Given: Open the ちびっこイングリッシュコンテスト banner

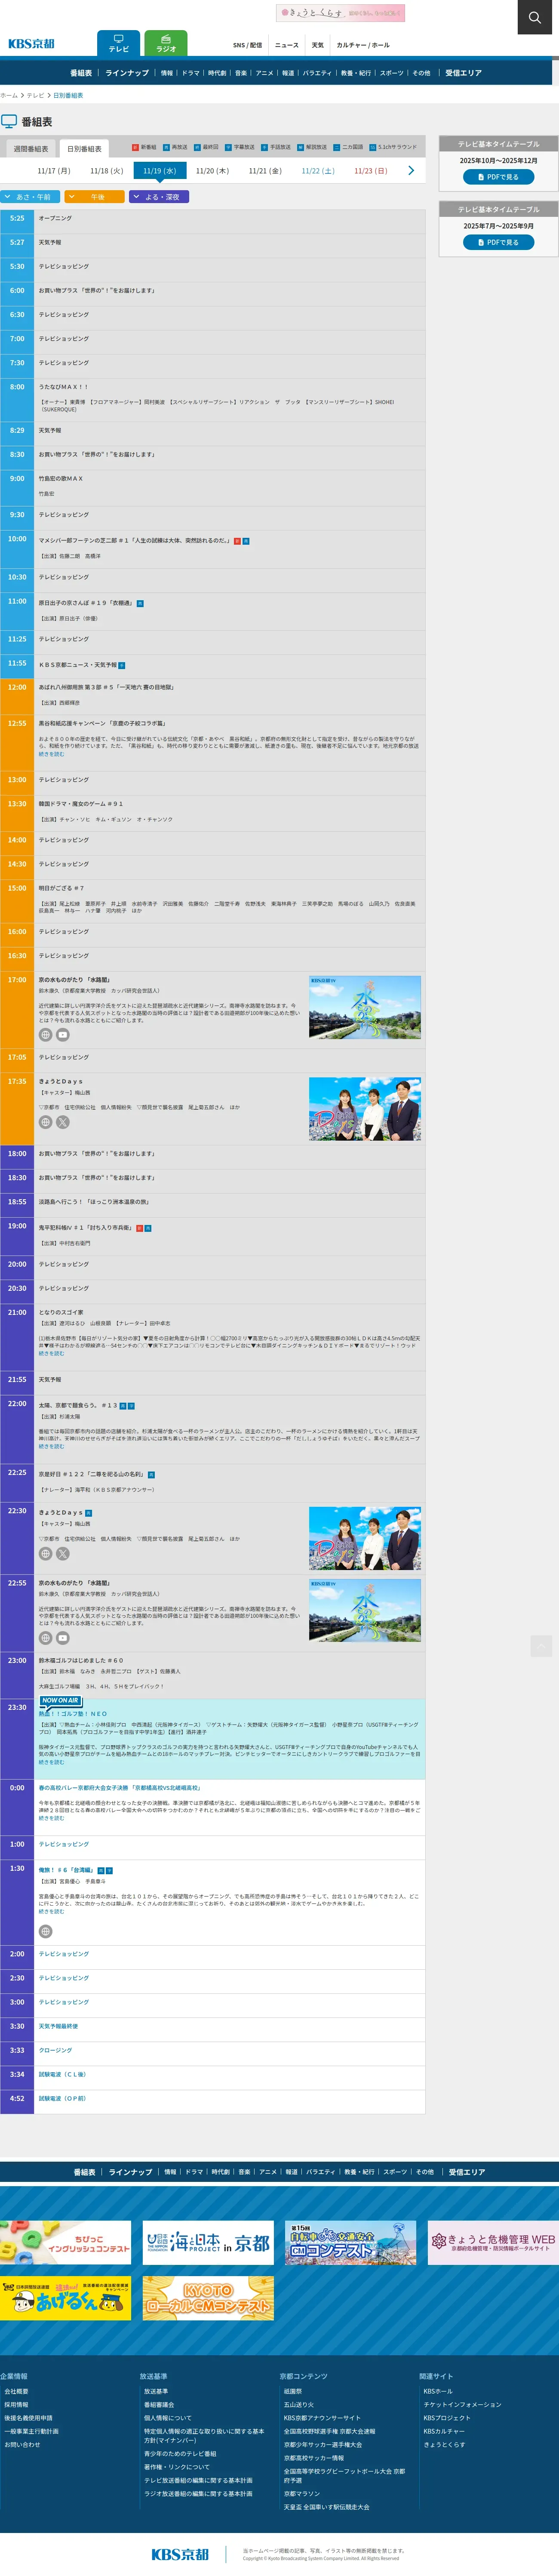Looking at the screenshot, I should [x=65, y=2243].
